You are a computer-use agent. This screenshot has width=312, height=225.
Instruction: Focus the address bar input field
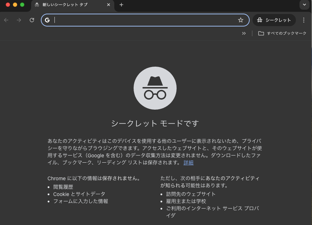[x=145, y=20]
